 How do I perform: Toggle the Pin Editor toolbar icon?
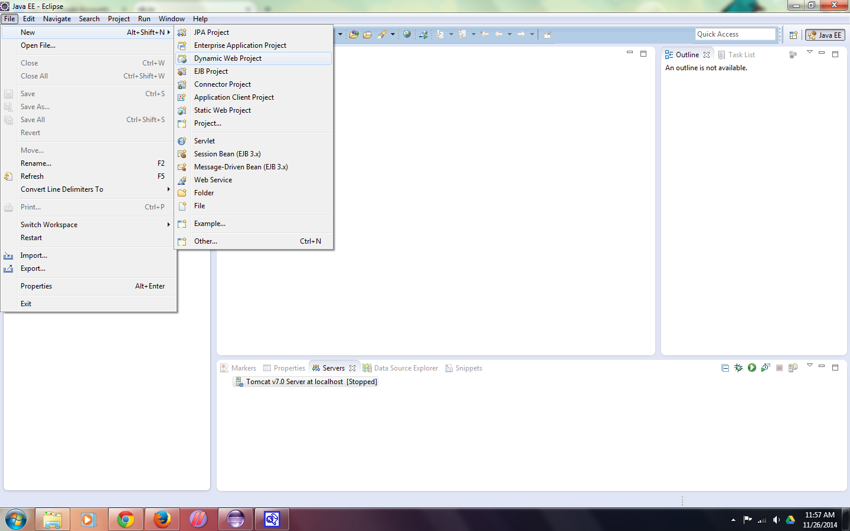coord(547,35)
